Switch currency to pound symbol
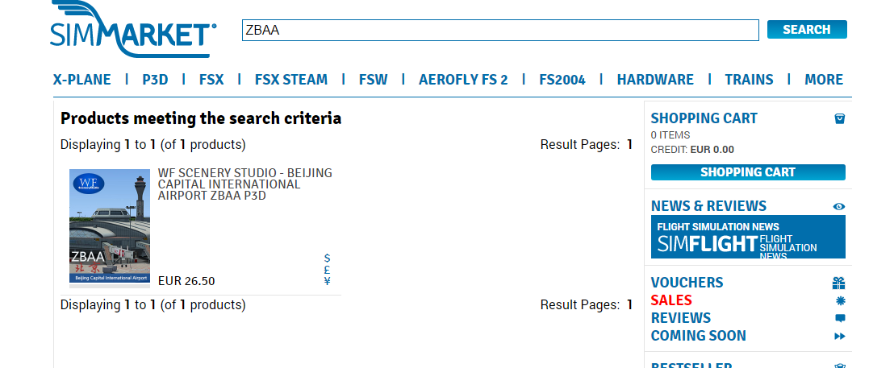The image size is (894, 368). pyautogui.click(x=327, y=270)
